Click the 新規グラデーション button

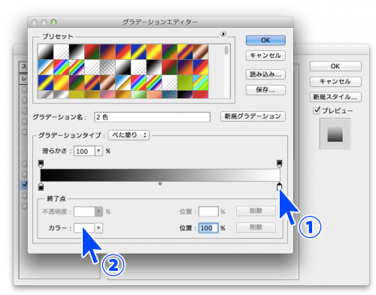pos(253,116)
